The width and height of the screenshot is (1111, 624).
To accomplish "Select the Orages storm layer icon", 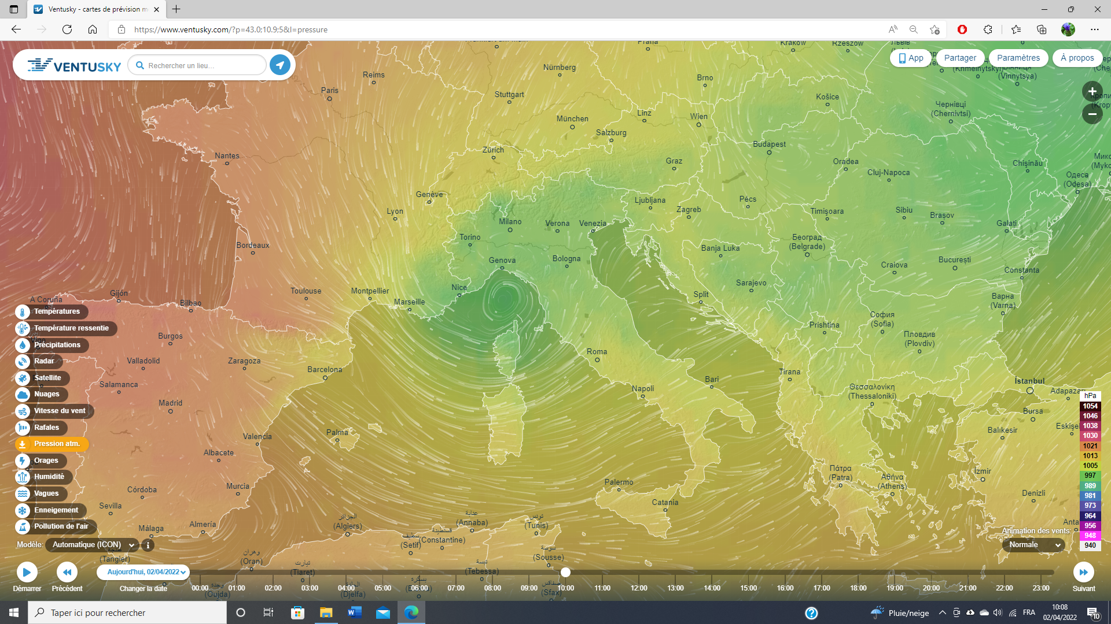I will 22,461.
